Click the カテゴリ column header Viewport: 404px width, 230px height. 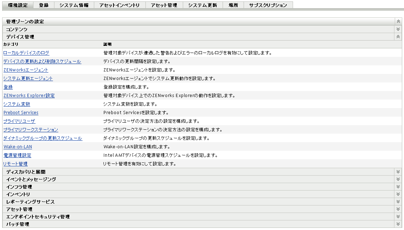pyautogui.click(x=11, y=44)
